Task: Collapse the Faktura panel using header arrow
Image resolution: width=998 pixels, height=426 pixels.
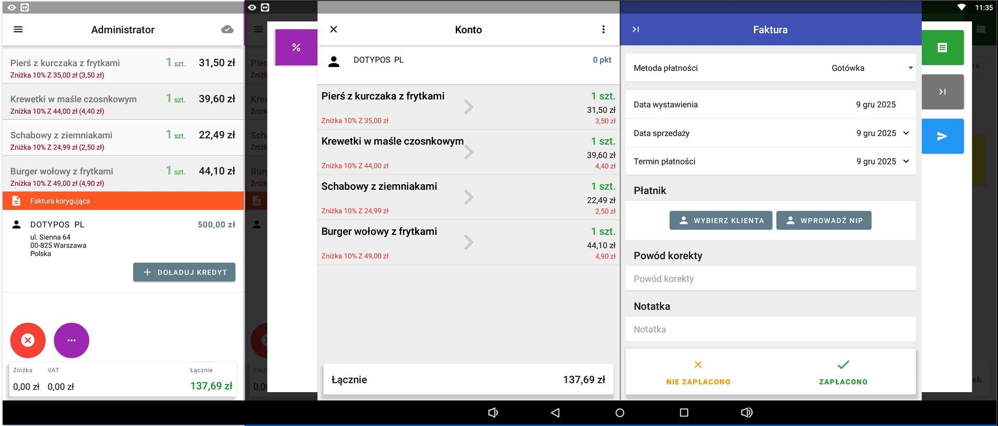Action: (x=635, y=30)
